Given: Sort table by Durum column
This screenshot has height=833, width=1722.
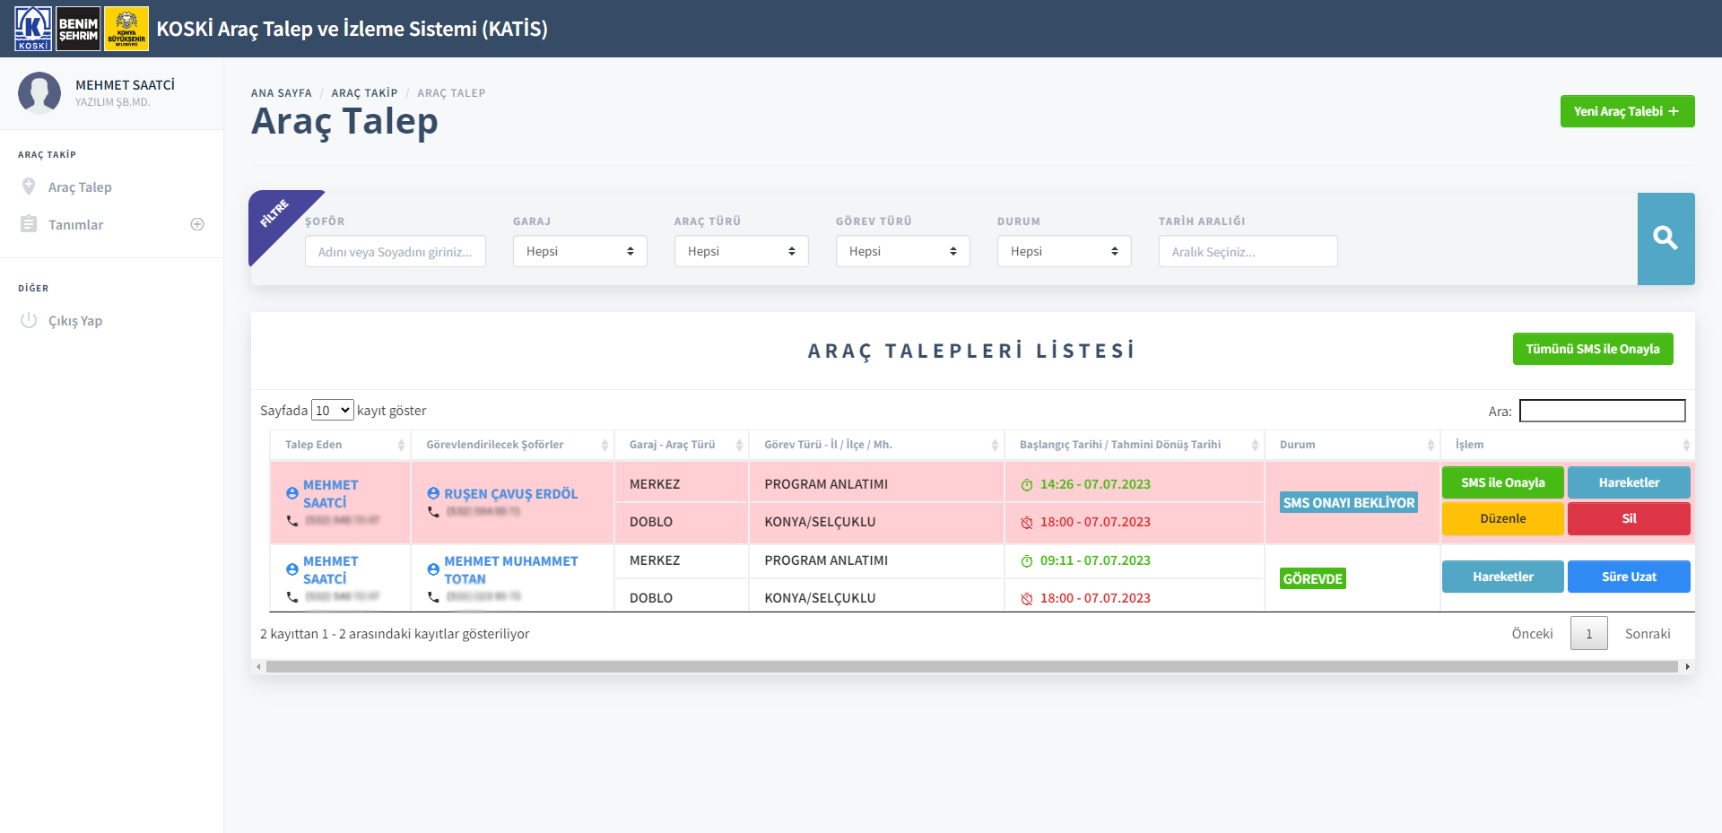Looking at the screenshot, I should (1431, 445).
